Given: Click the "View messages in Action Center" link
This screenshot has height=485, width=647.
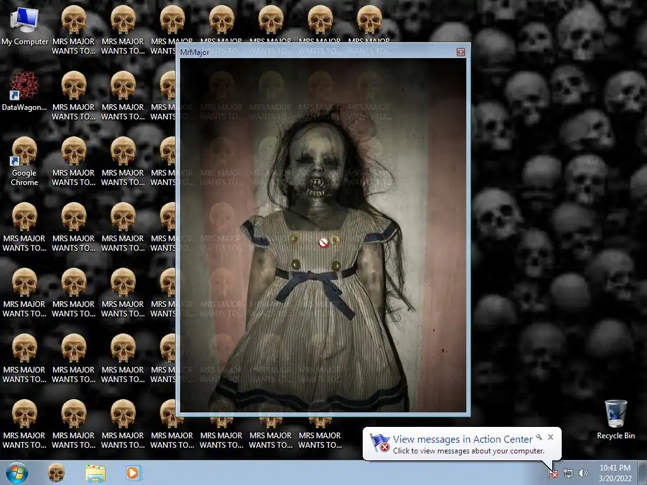Looking at the screenshot, I should 463,440.
